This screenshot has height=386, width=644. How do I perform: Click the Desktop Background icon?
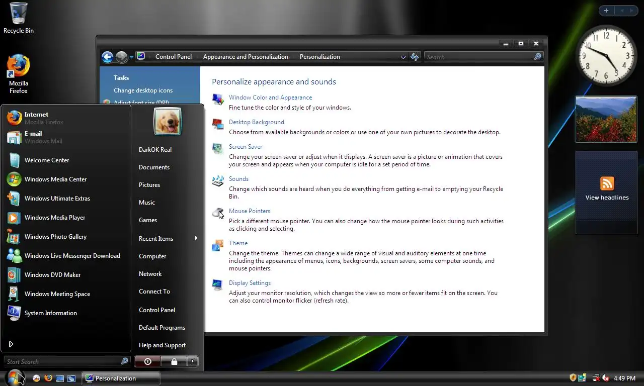(x=218, y=124)
